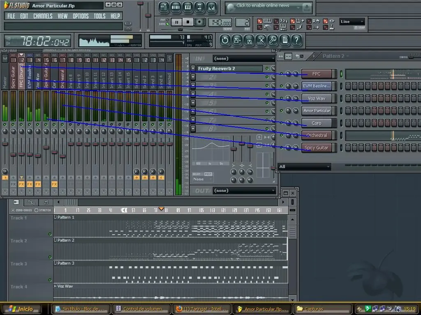The width and height of the screenshot is (421, 315).
Task: Click the typing keyboard to piano icon
Action: [267, 21]
